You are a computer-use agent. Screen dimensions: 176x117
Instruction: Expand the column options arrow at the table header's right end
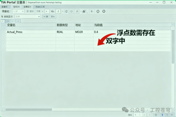point(173,25)
